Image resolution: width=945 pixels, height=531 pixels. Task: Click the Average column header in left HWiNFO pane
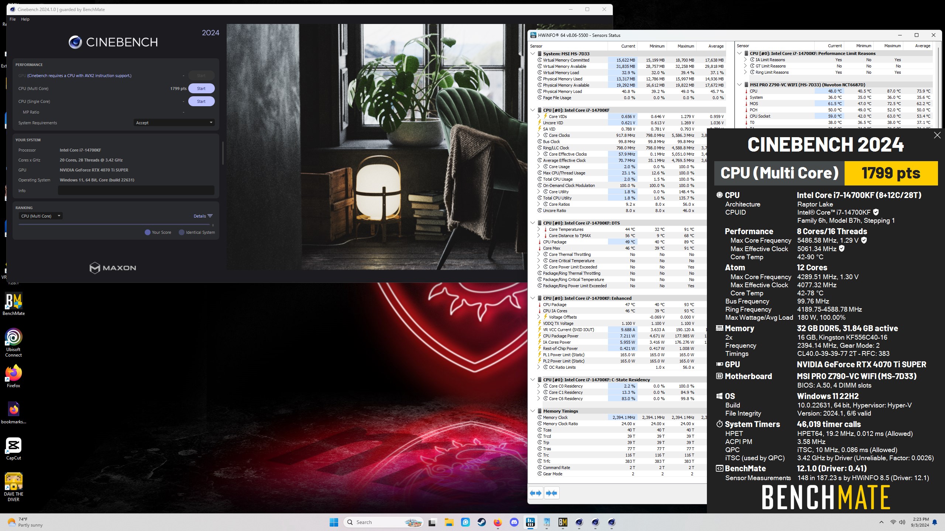pyautogui.click(x=711, y=46)
